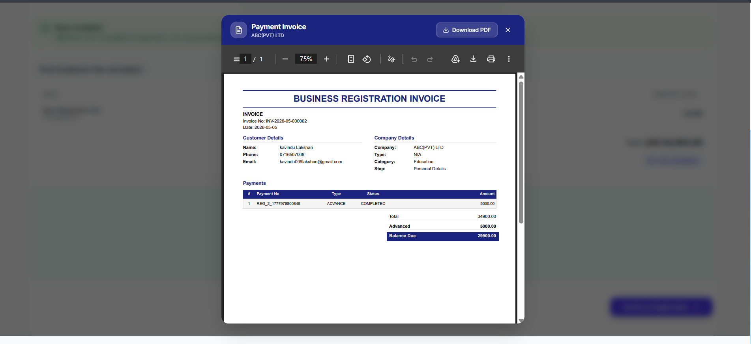
Task: Close the Payment Invoice dialog
Action: pyautogui.click(x=508, y=30)
